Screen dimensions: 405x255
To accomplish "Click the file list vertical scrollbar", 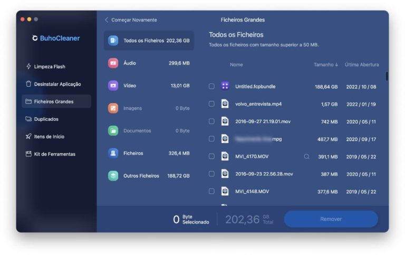I will click(387, 76).
